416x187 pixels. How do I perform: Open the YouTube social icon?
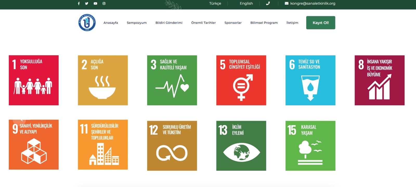click(95, 3)
